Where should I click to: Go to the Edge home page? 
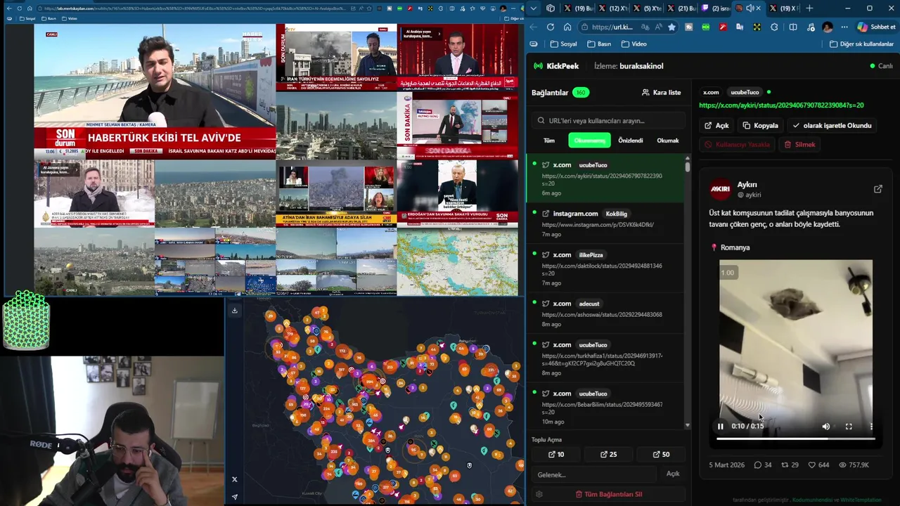[x=567, y=27]
